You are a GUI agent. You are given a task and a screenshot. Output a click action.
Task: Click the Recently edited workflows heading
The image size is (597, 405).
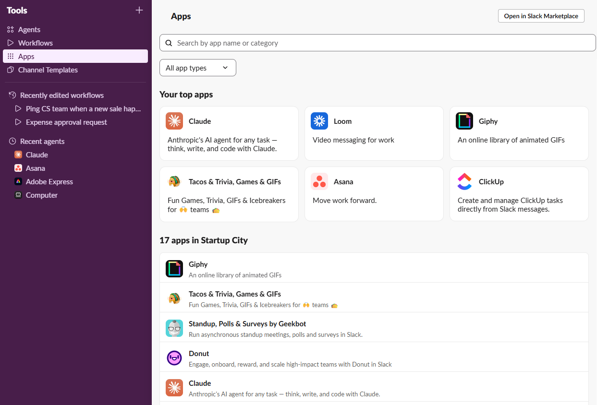click(x=62, y=95)
